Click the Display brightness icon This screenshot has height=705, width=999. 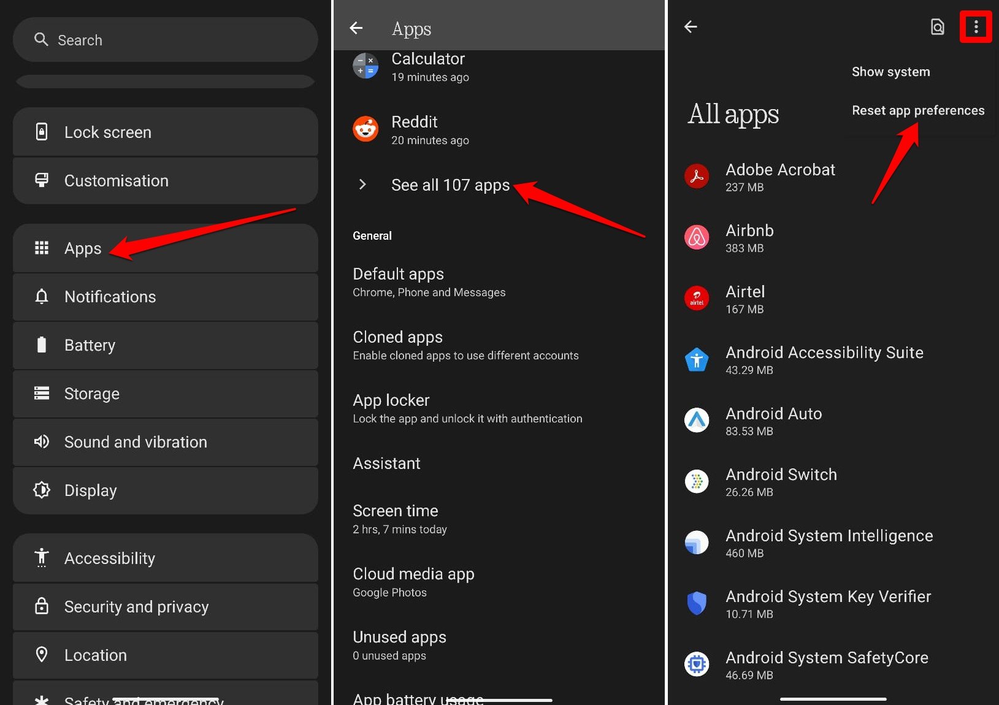point(42,490)
